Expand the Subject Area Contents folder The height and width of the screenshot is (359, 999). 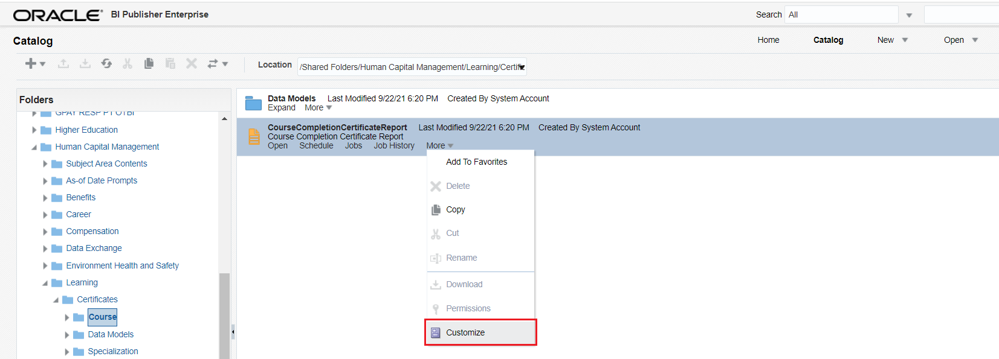45,164
